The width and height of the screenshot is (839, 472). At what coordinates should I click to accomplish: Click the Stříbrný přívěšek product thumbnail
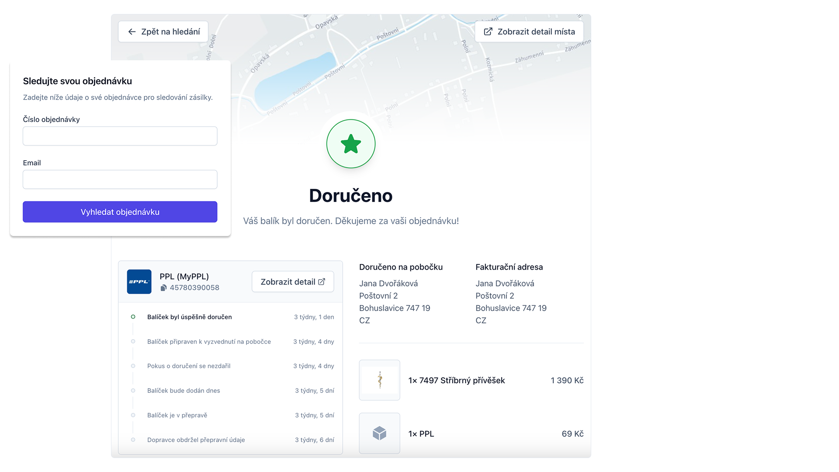(x=379, y=380)
